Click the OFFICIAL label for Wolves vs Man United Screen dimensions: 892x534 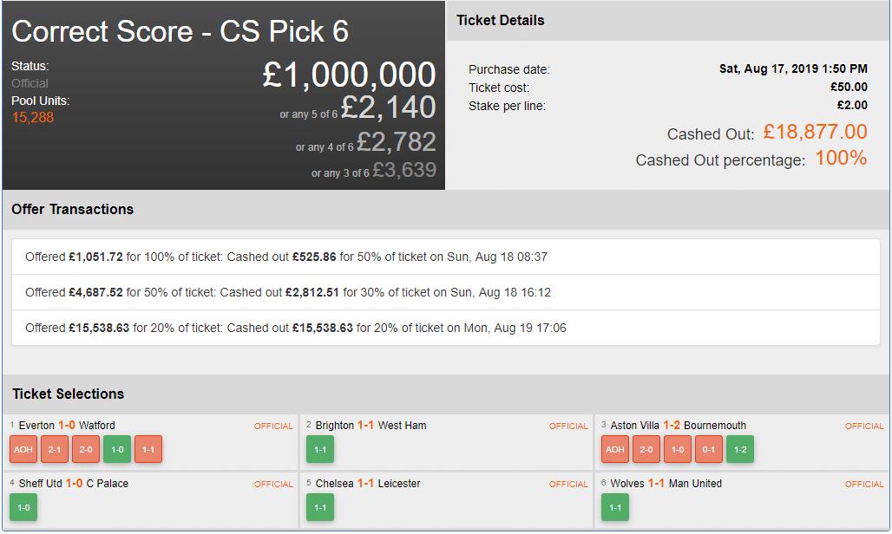[x=864, y=485]
